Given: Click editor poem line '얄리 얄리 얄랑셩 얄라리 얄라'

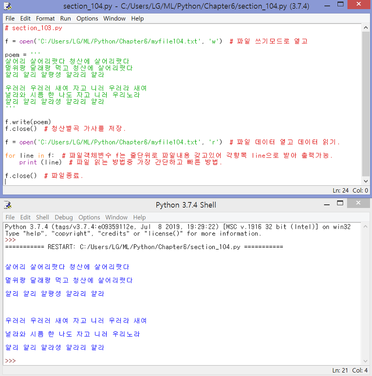Looking at the screenshot, I should pos(55,74).
